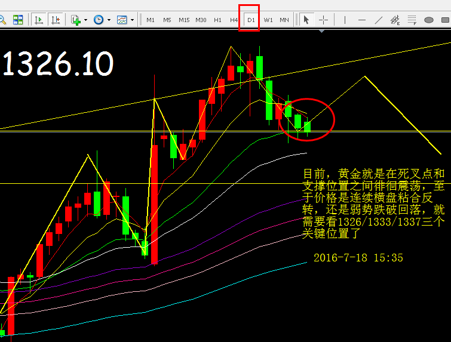Select the vertical line drawing tool
Screen dimensions: 451x342
coord(345,20)
